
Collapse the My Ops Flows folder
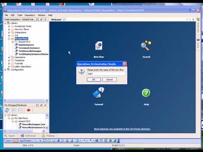9,38
